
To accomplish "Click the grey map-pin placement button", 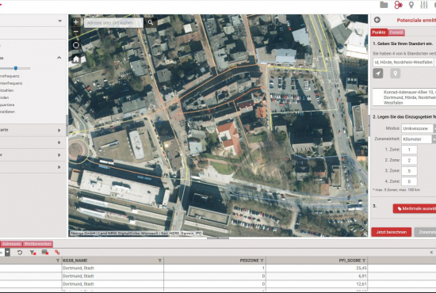I will 395,74.
